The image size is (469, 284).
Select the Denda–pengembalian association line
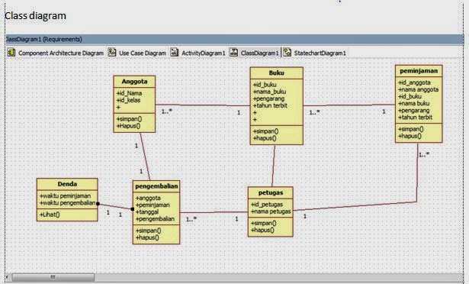115,206
